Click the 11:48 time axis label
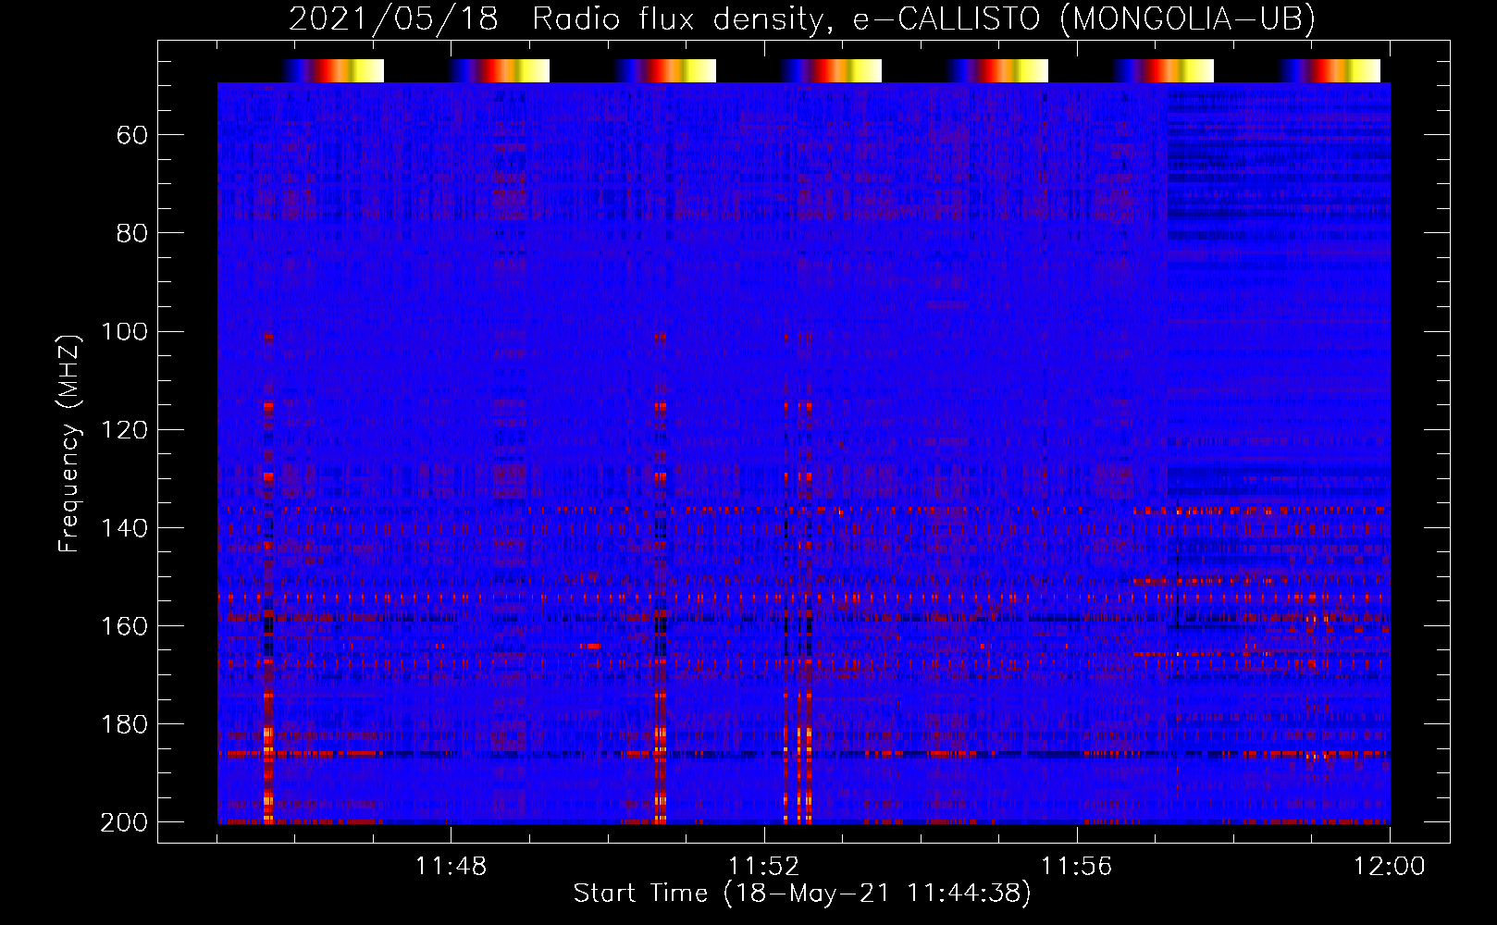 (x=451, y=867)
